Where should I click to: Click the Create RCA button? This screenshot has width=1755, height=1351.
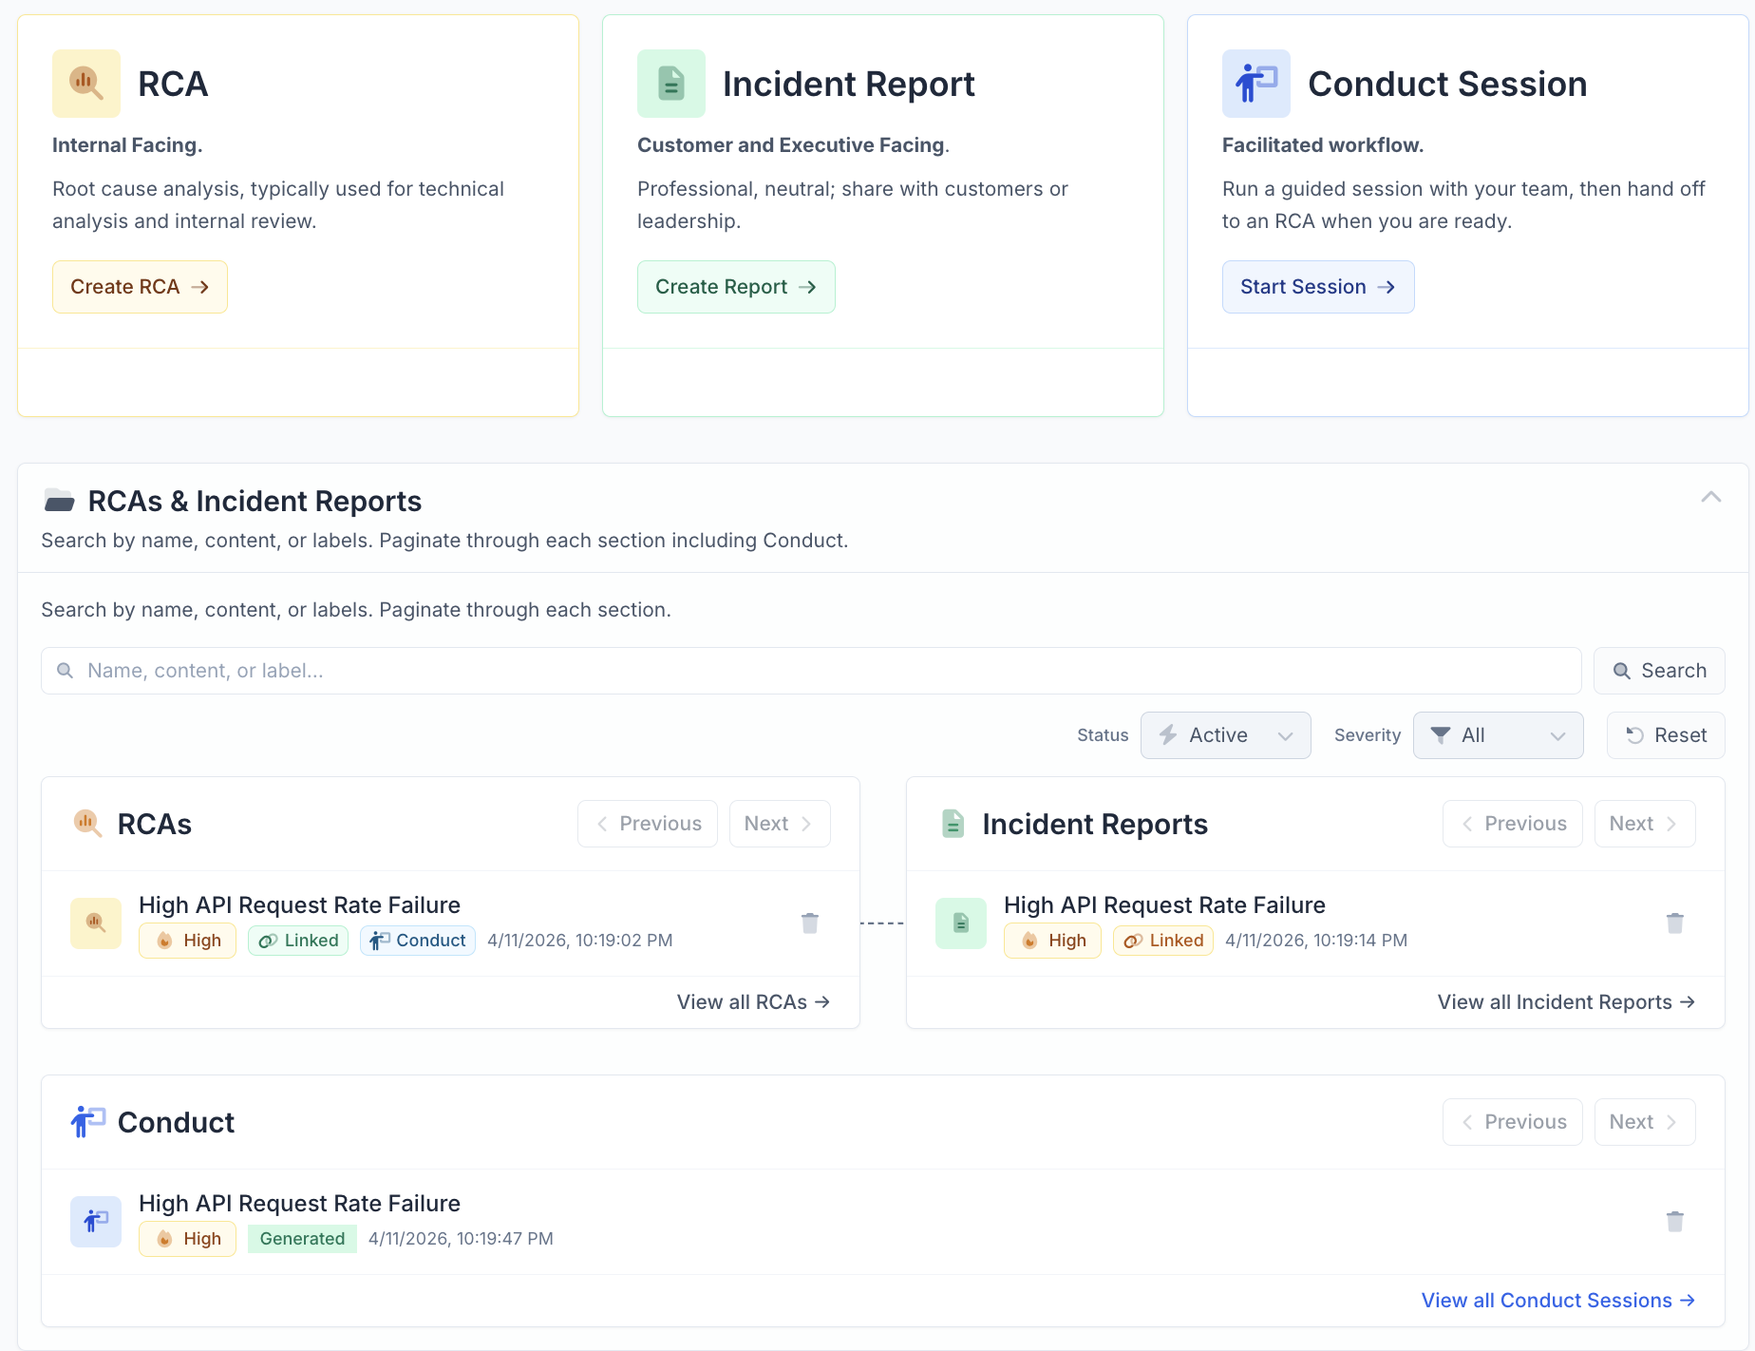(140, 287)
